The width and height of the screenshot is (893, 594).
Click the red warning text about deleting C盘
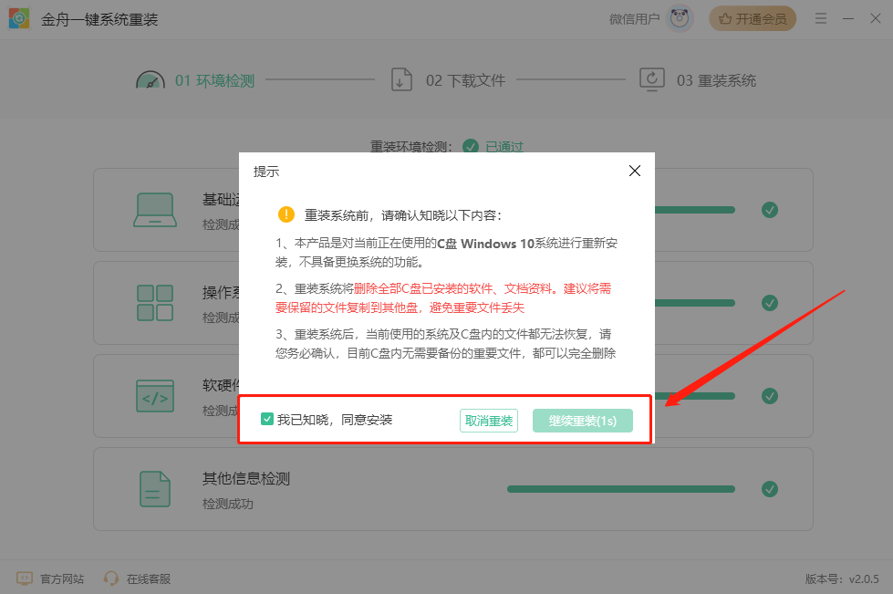coord(443,298)
